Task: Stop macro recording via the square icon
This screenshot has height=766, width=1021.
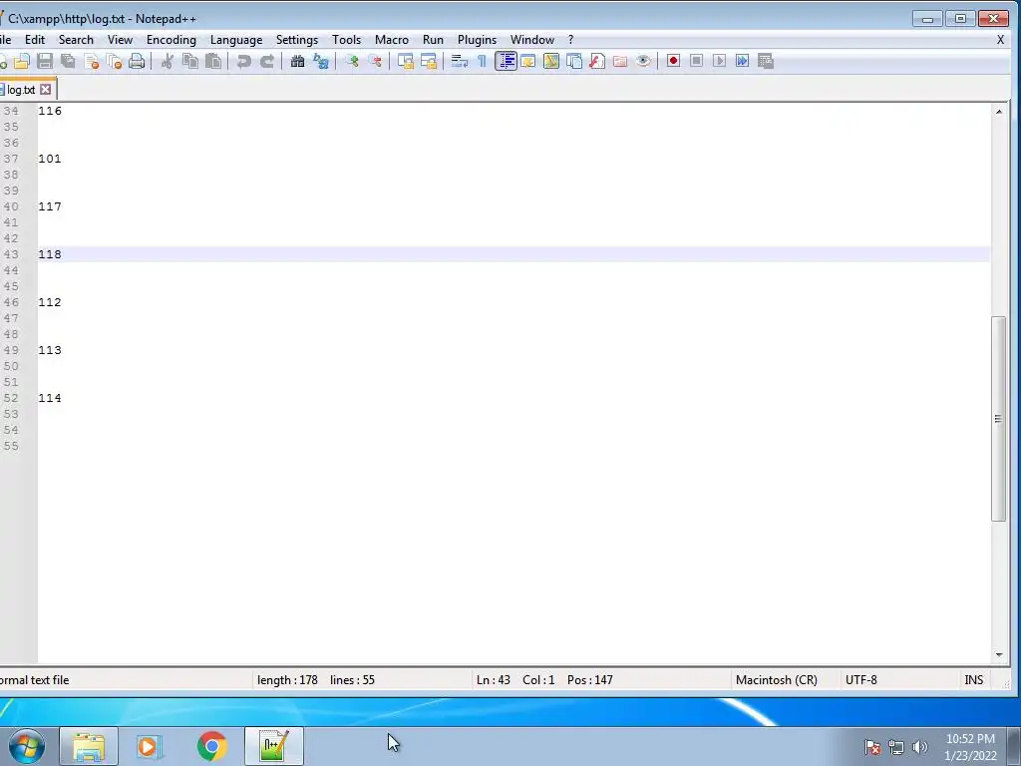Action: click(696, 61)
